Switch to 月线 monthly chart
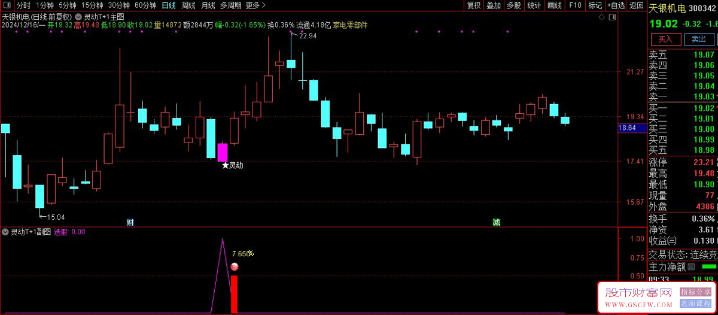Image resolution: width=718 pixels, height=315 pixels. (208, 5)
